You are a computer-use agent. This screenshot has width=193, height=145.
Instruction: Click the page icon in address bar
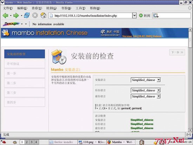point(51,16)
